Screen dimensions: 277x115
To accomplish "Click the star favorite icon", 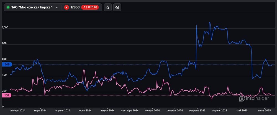I will (108, 7).
